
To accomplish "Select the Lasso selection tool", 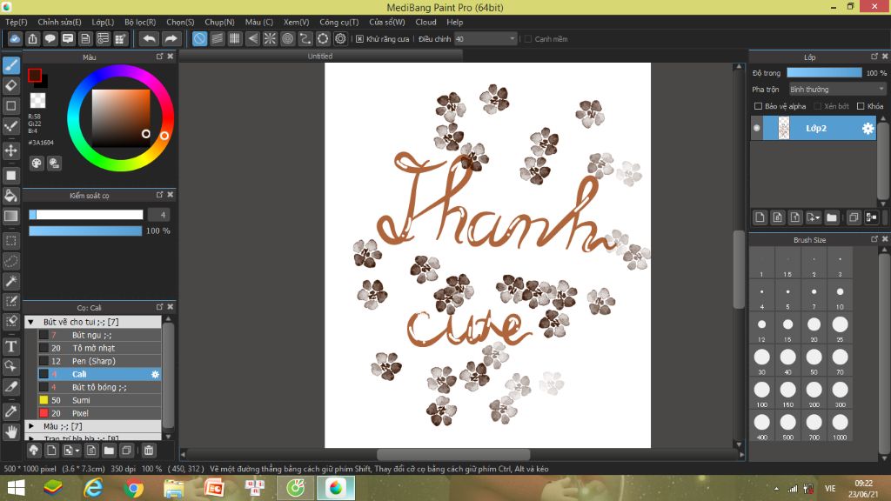I will coord(10,261).
